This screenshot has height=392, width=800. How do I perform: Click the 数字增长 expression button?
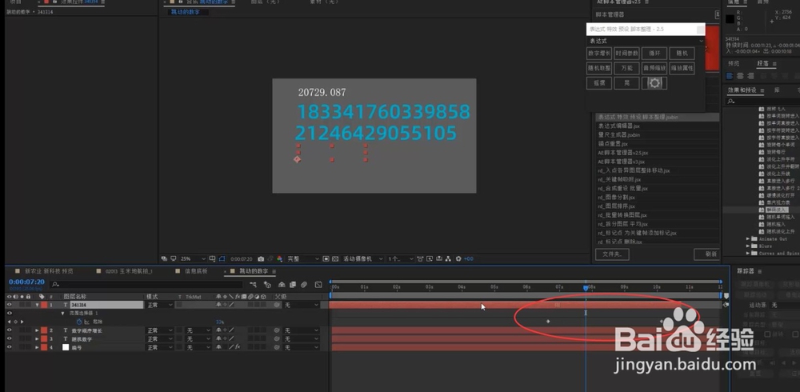(599, 53)
